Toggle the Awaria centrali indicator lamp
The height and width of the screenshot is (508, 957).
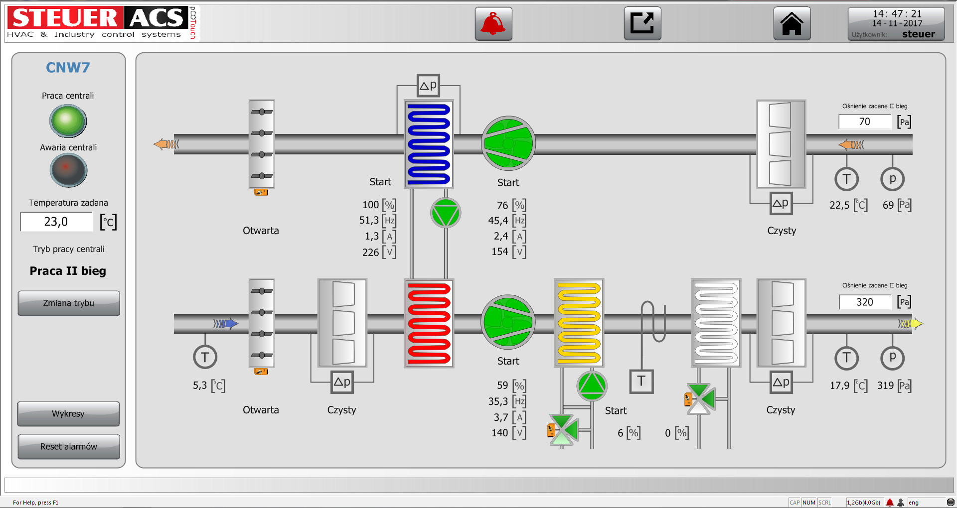coord(68,170)
